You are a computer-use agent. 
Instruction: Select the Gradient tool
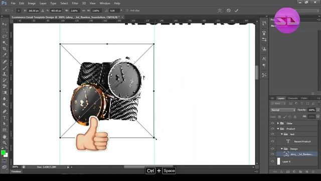(5, 93)
